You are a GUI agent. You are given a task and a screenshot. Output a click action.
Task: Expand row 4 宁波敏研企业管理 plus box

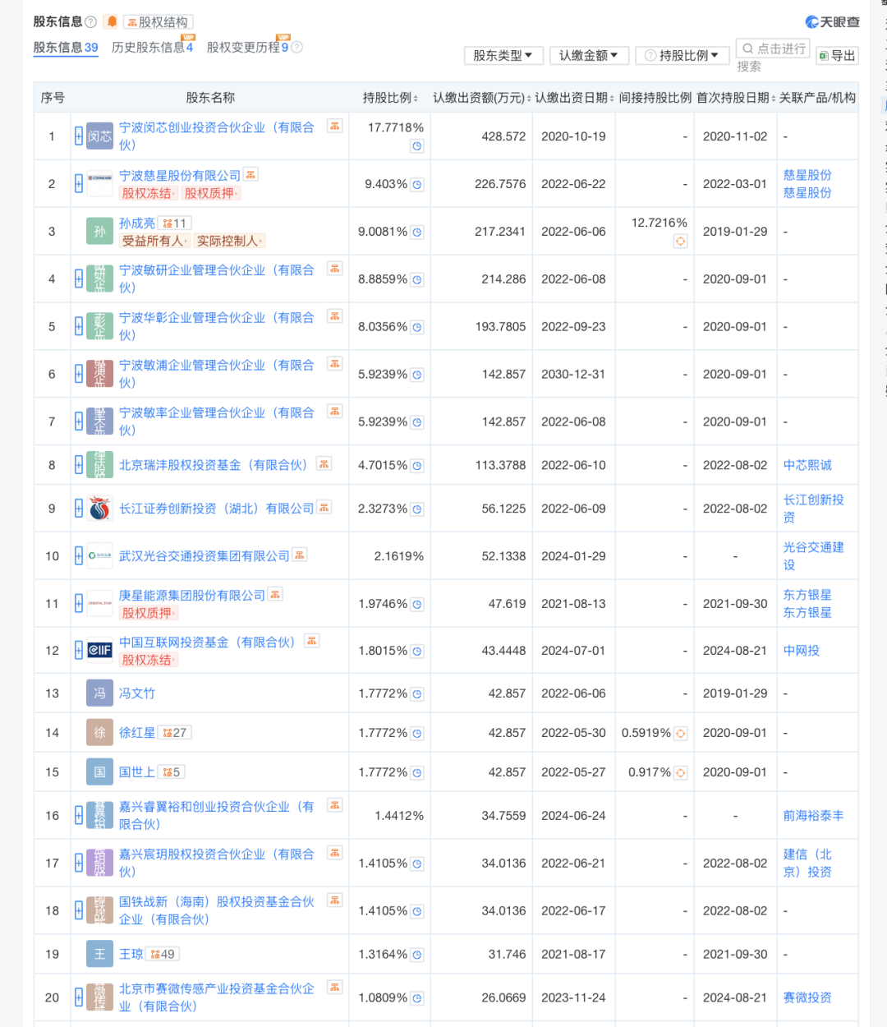79,279
